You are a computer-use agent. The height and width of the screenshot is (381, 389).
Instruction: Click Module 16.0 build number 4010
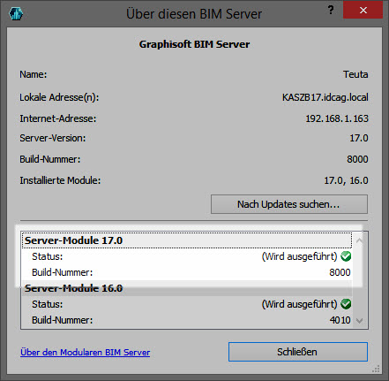point(340,320)
